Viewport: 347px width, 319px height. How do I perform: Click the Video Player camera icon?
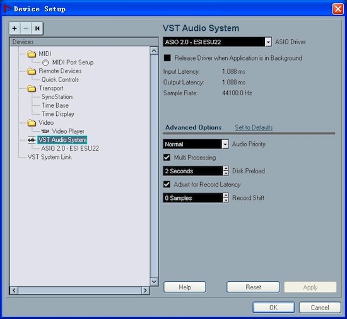45,131
